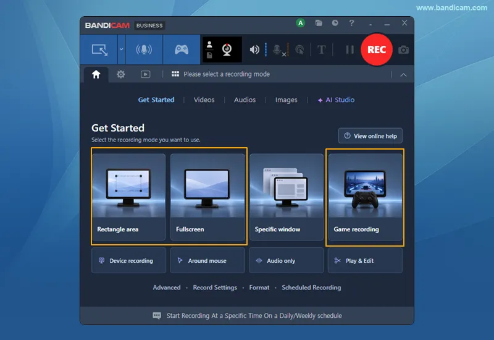Open the green account A icon
Viewport: 494px width, 340px height.
click(301, 23)
